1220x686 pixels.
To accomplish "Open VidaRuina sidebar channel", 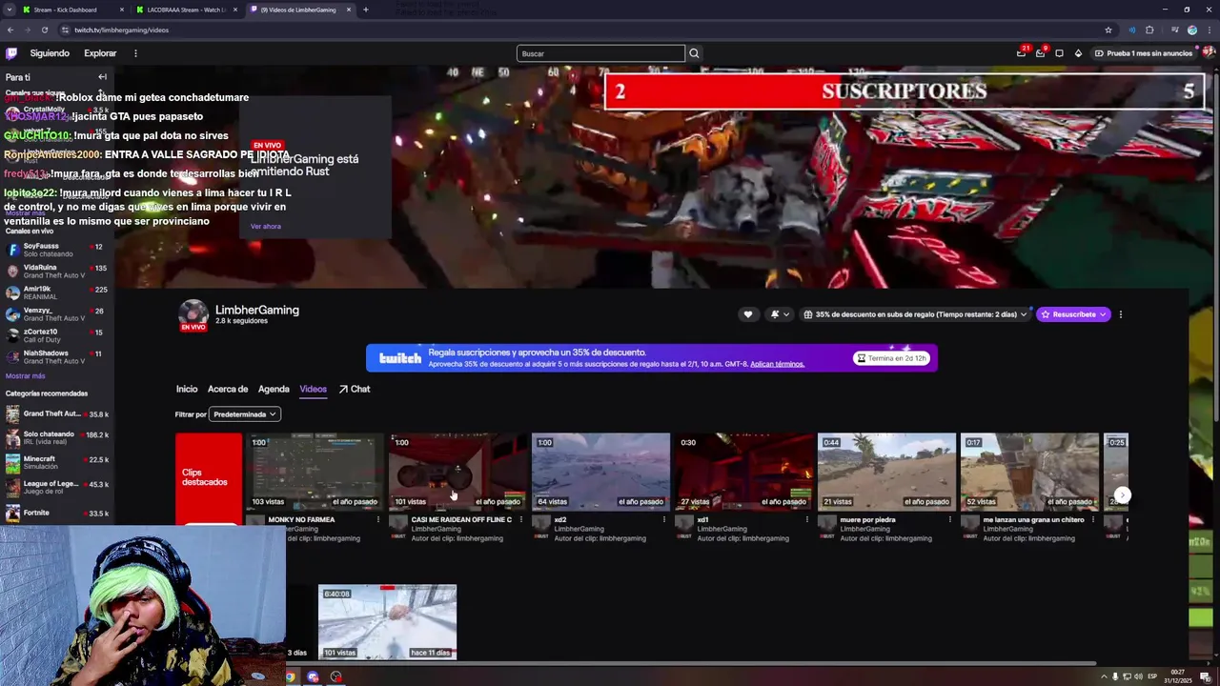I will coord(57,272).
